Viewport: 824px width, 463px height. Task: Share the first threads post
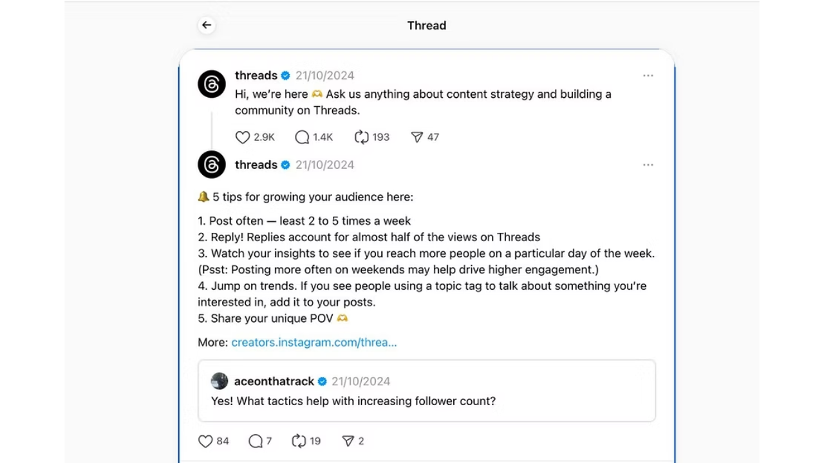[417, 137]
